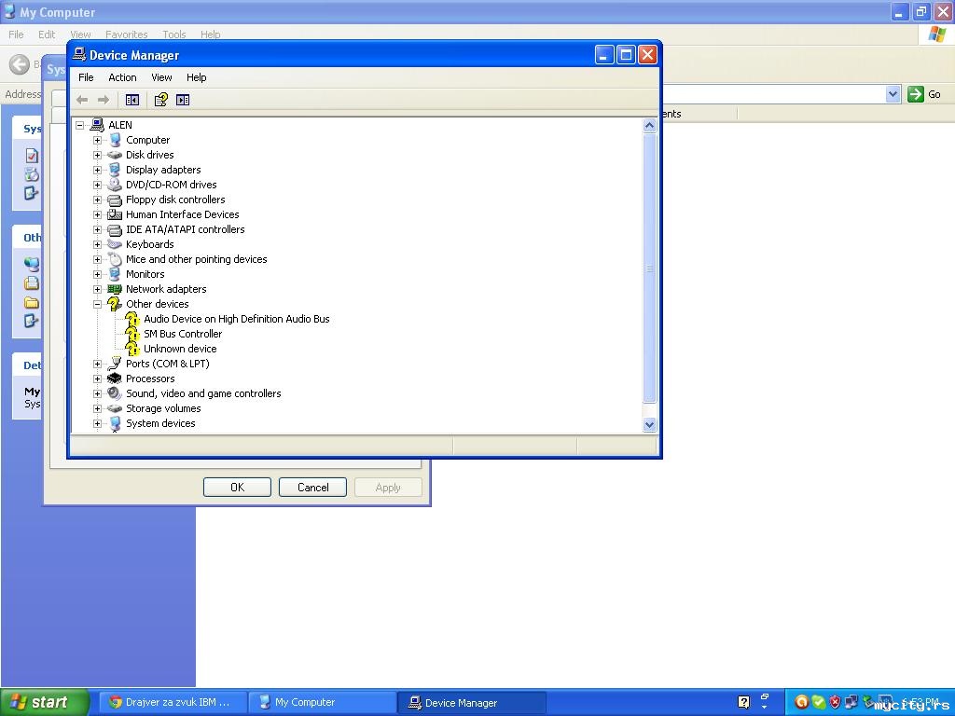This screenshot has height=716, width=955.
Task: Open Device Manager Action menu
Action: coord(122,77)
